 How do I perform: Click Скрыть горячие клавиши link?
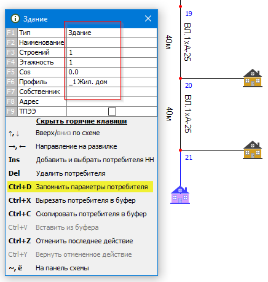[82, 121]
